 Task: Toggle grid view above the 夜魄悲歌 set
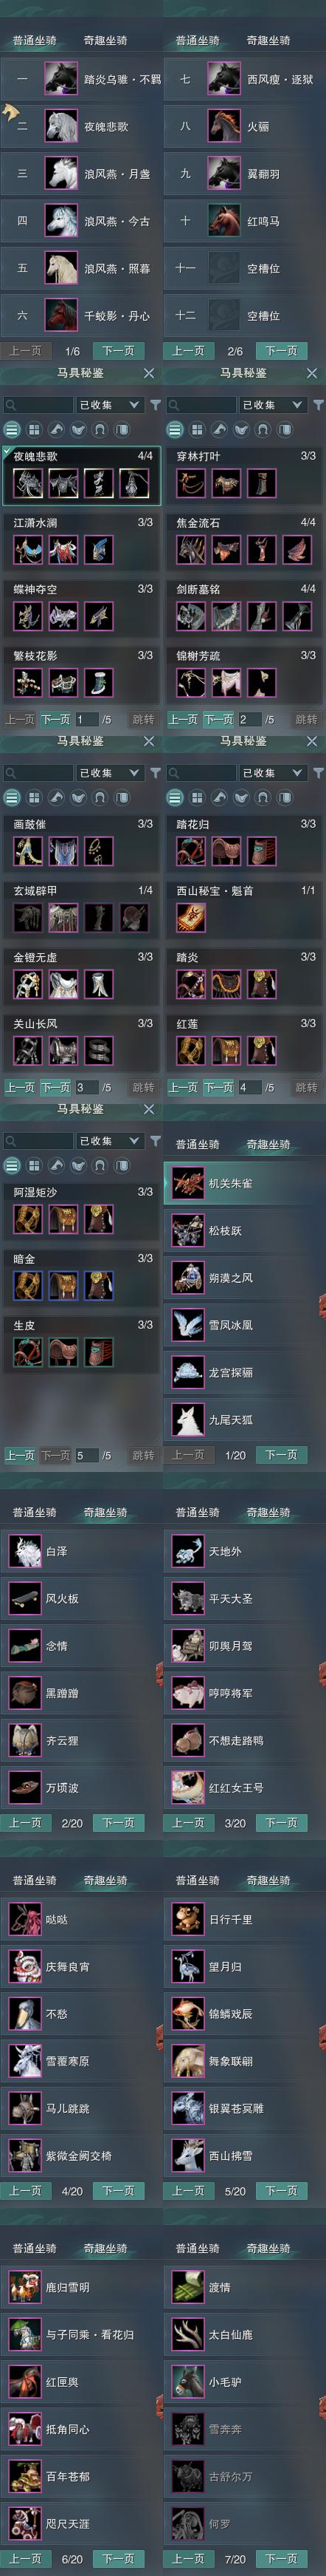tap(34, 430)
